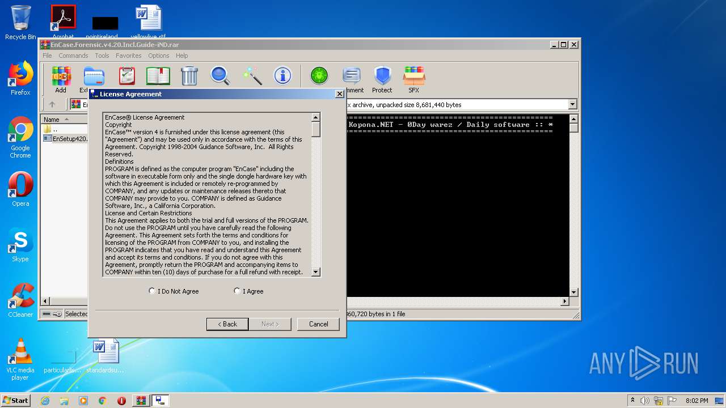Screen dimensions: 726x408
Task: Click the Find magnifier icon in WinRAR
Action: tap(220, 76)
